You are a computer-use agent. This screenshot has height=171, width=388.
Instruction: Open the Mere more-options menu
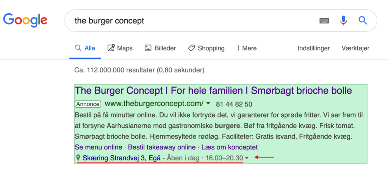[247, 48]
